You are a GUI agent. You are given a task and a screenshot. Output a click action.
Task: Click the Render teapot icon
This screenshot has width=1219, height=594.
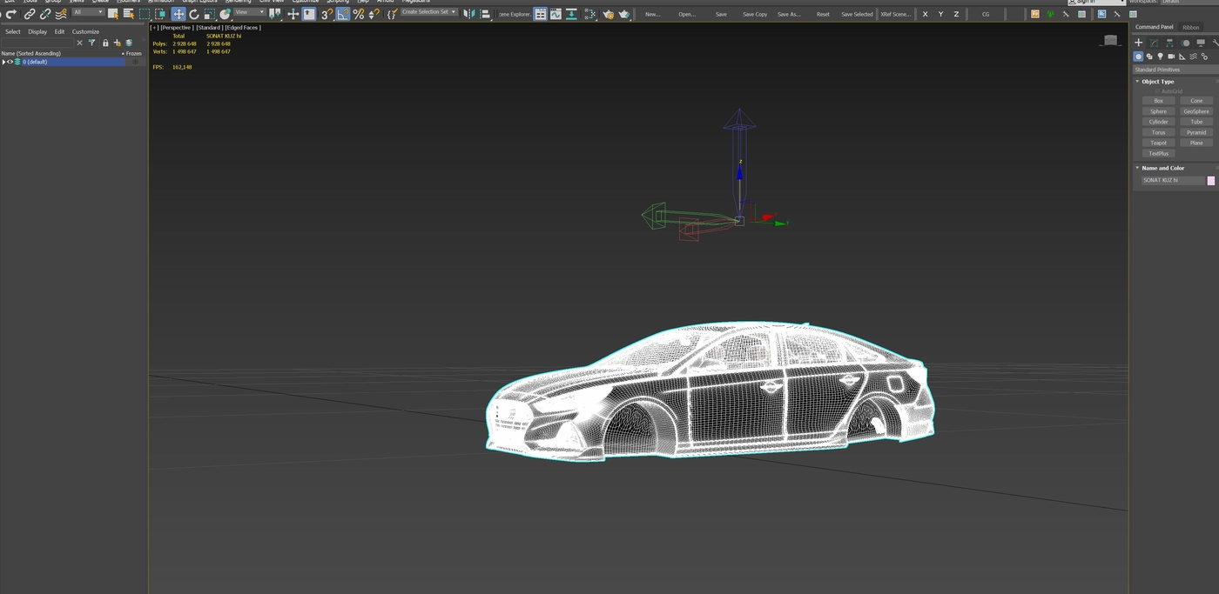click(624, 14)
